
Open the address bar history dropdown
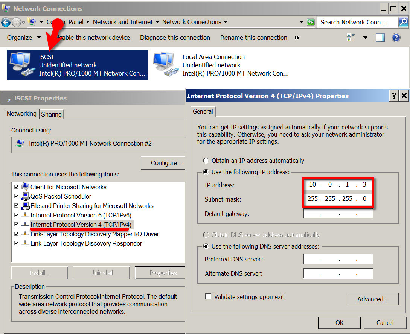(301, 22)
